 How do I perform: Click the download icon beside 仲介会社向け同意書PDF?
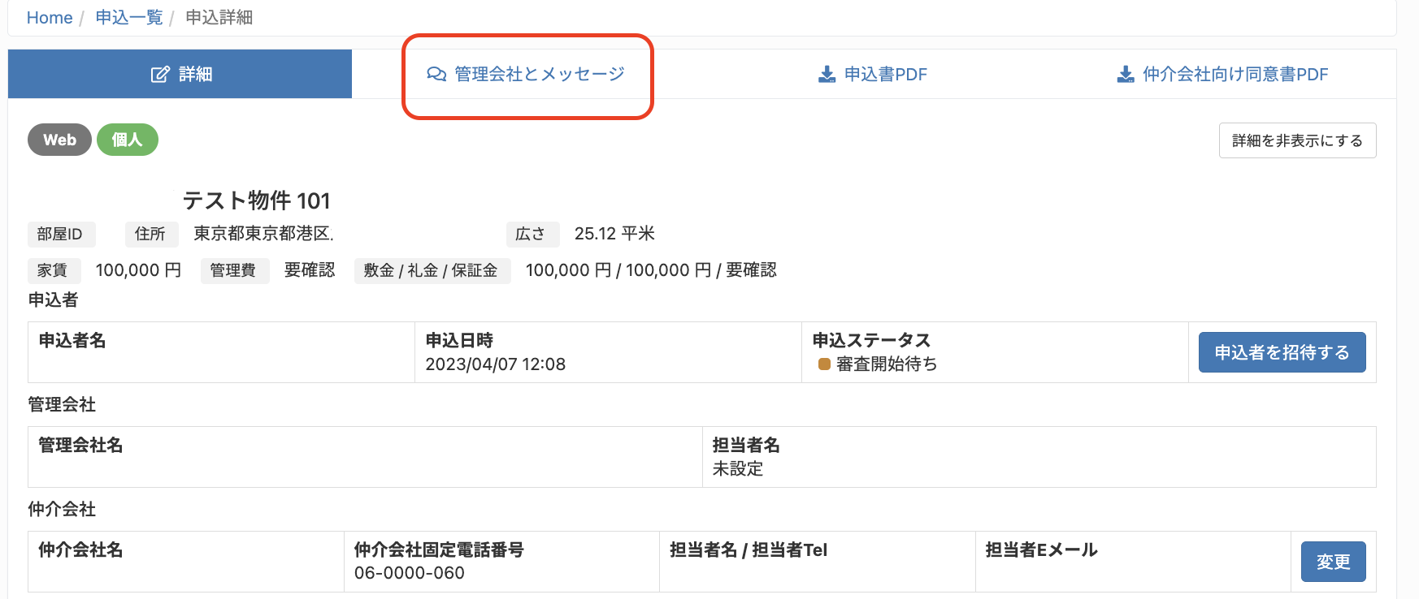coord(1126,74)
